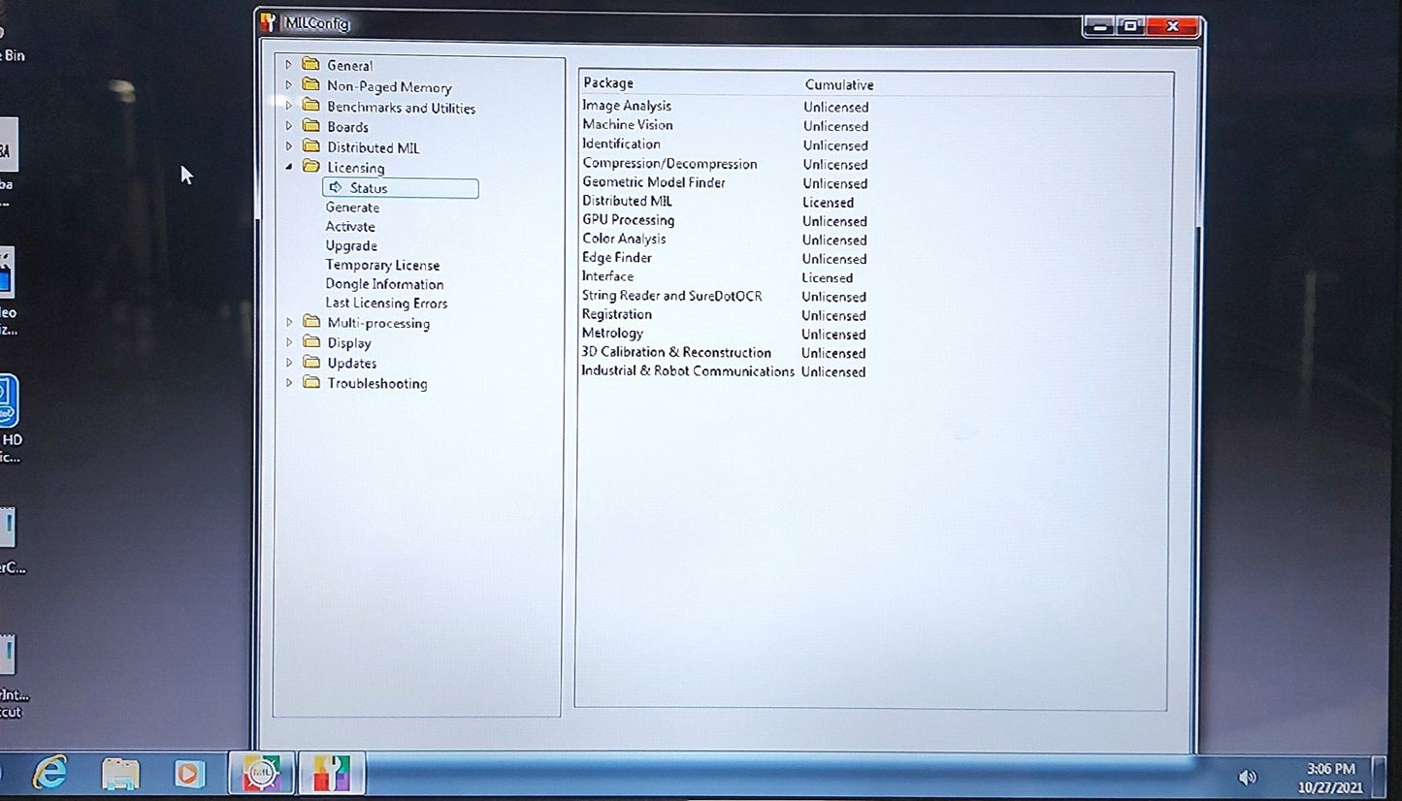1402x801 pixels.
Task: Select Last Licensing Errors item
Action: [386, 304]
